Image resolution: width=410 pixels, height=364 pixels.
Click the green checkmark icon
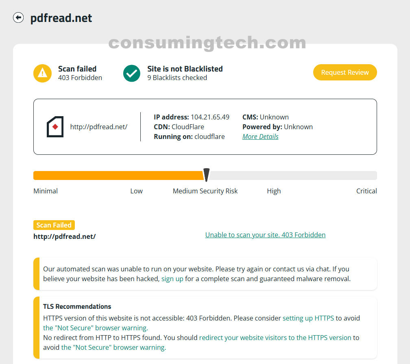[132, 73]
